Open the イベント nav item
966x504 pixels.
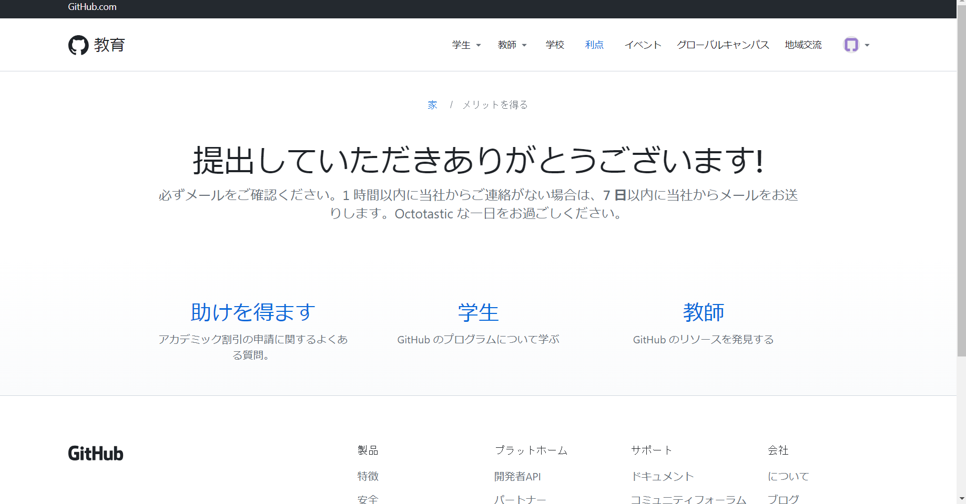coord(643,45)
